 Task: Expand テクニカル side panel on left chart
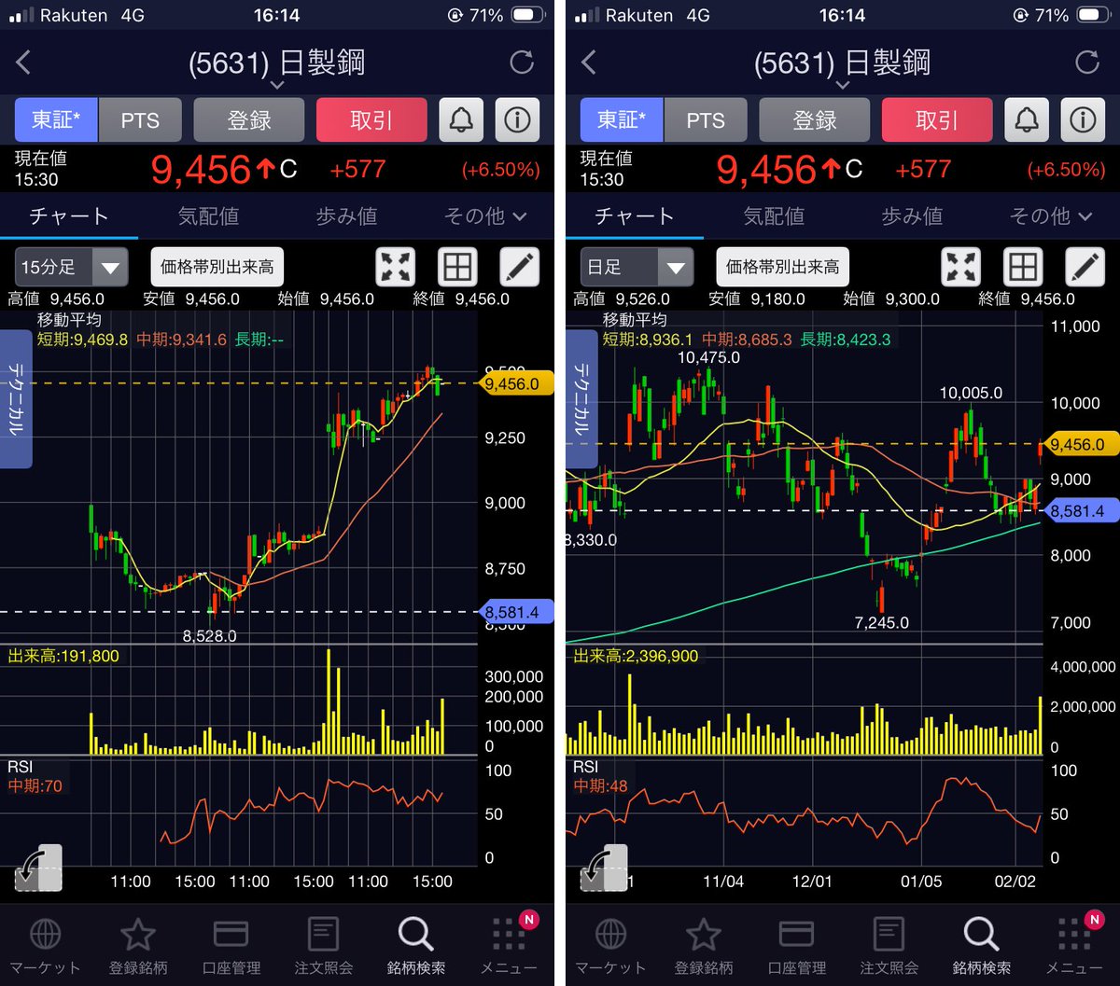tap(16, 397)
